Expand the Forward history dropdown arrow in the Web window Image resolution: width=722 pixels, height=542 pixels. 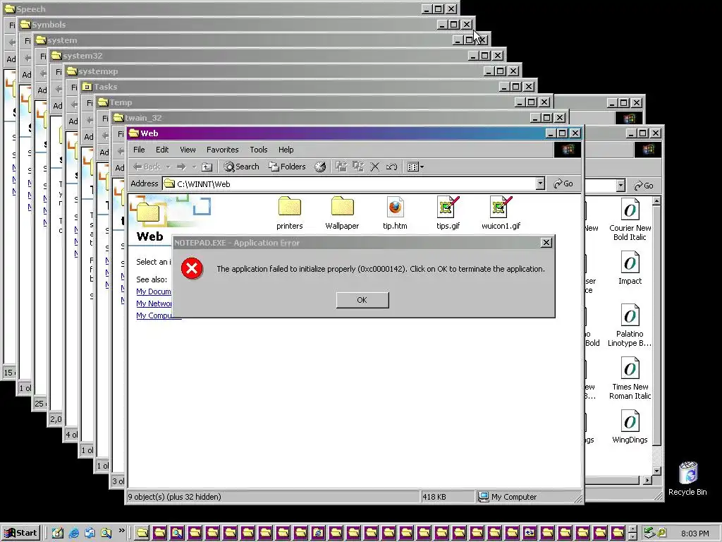click(195, 167)
